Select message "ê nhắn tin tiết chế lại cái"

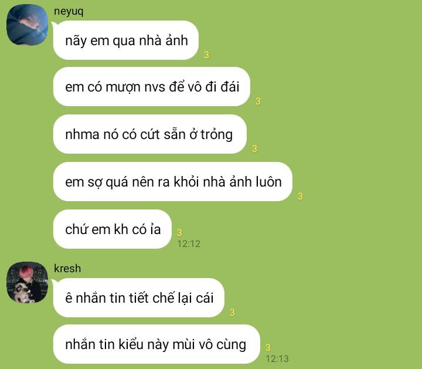(139, 298)
